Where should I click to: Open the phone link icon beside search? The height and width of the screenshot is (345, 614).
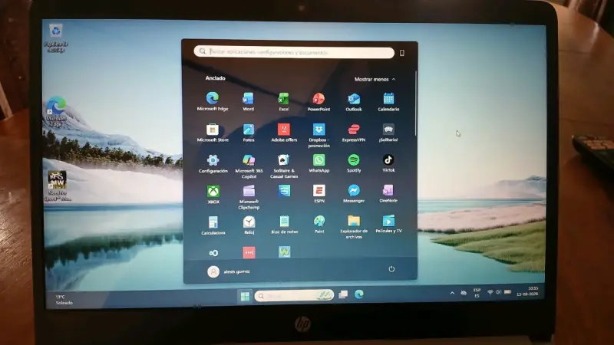pyautogui.click(x=401, y=53)
